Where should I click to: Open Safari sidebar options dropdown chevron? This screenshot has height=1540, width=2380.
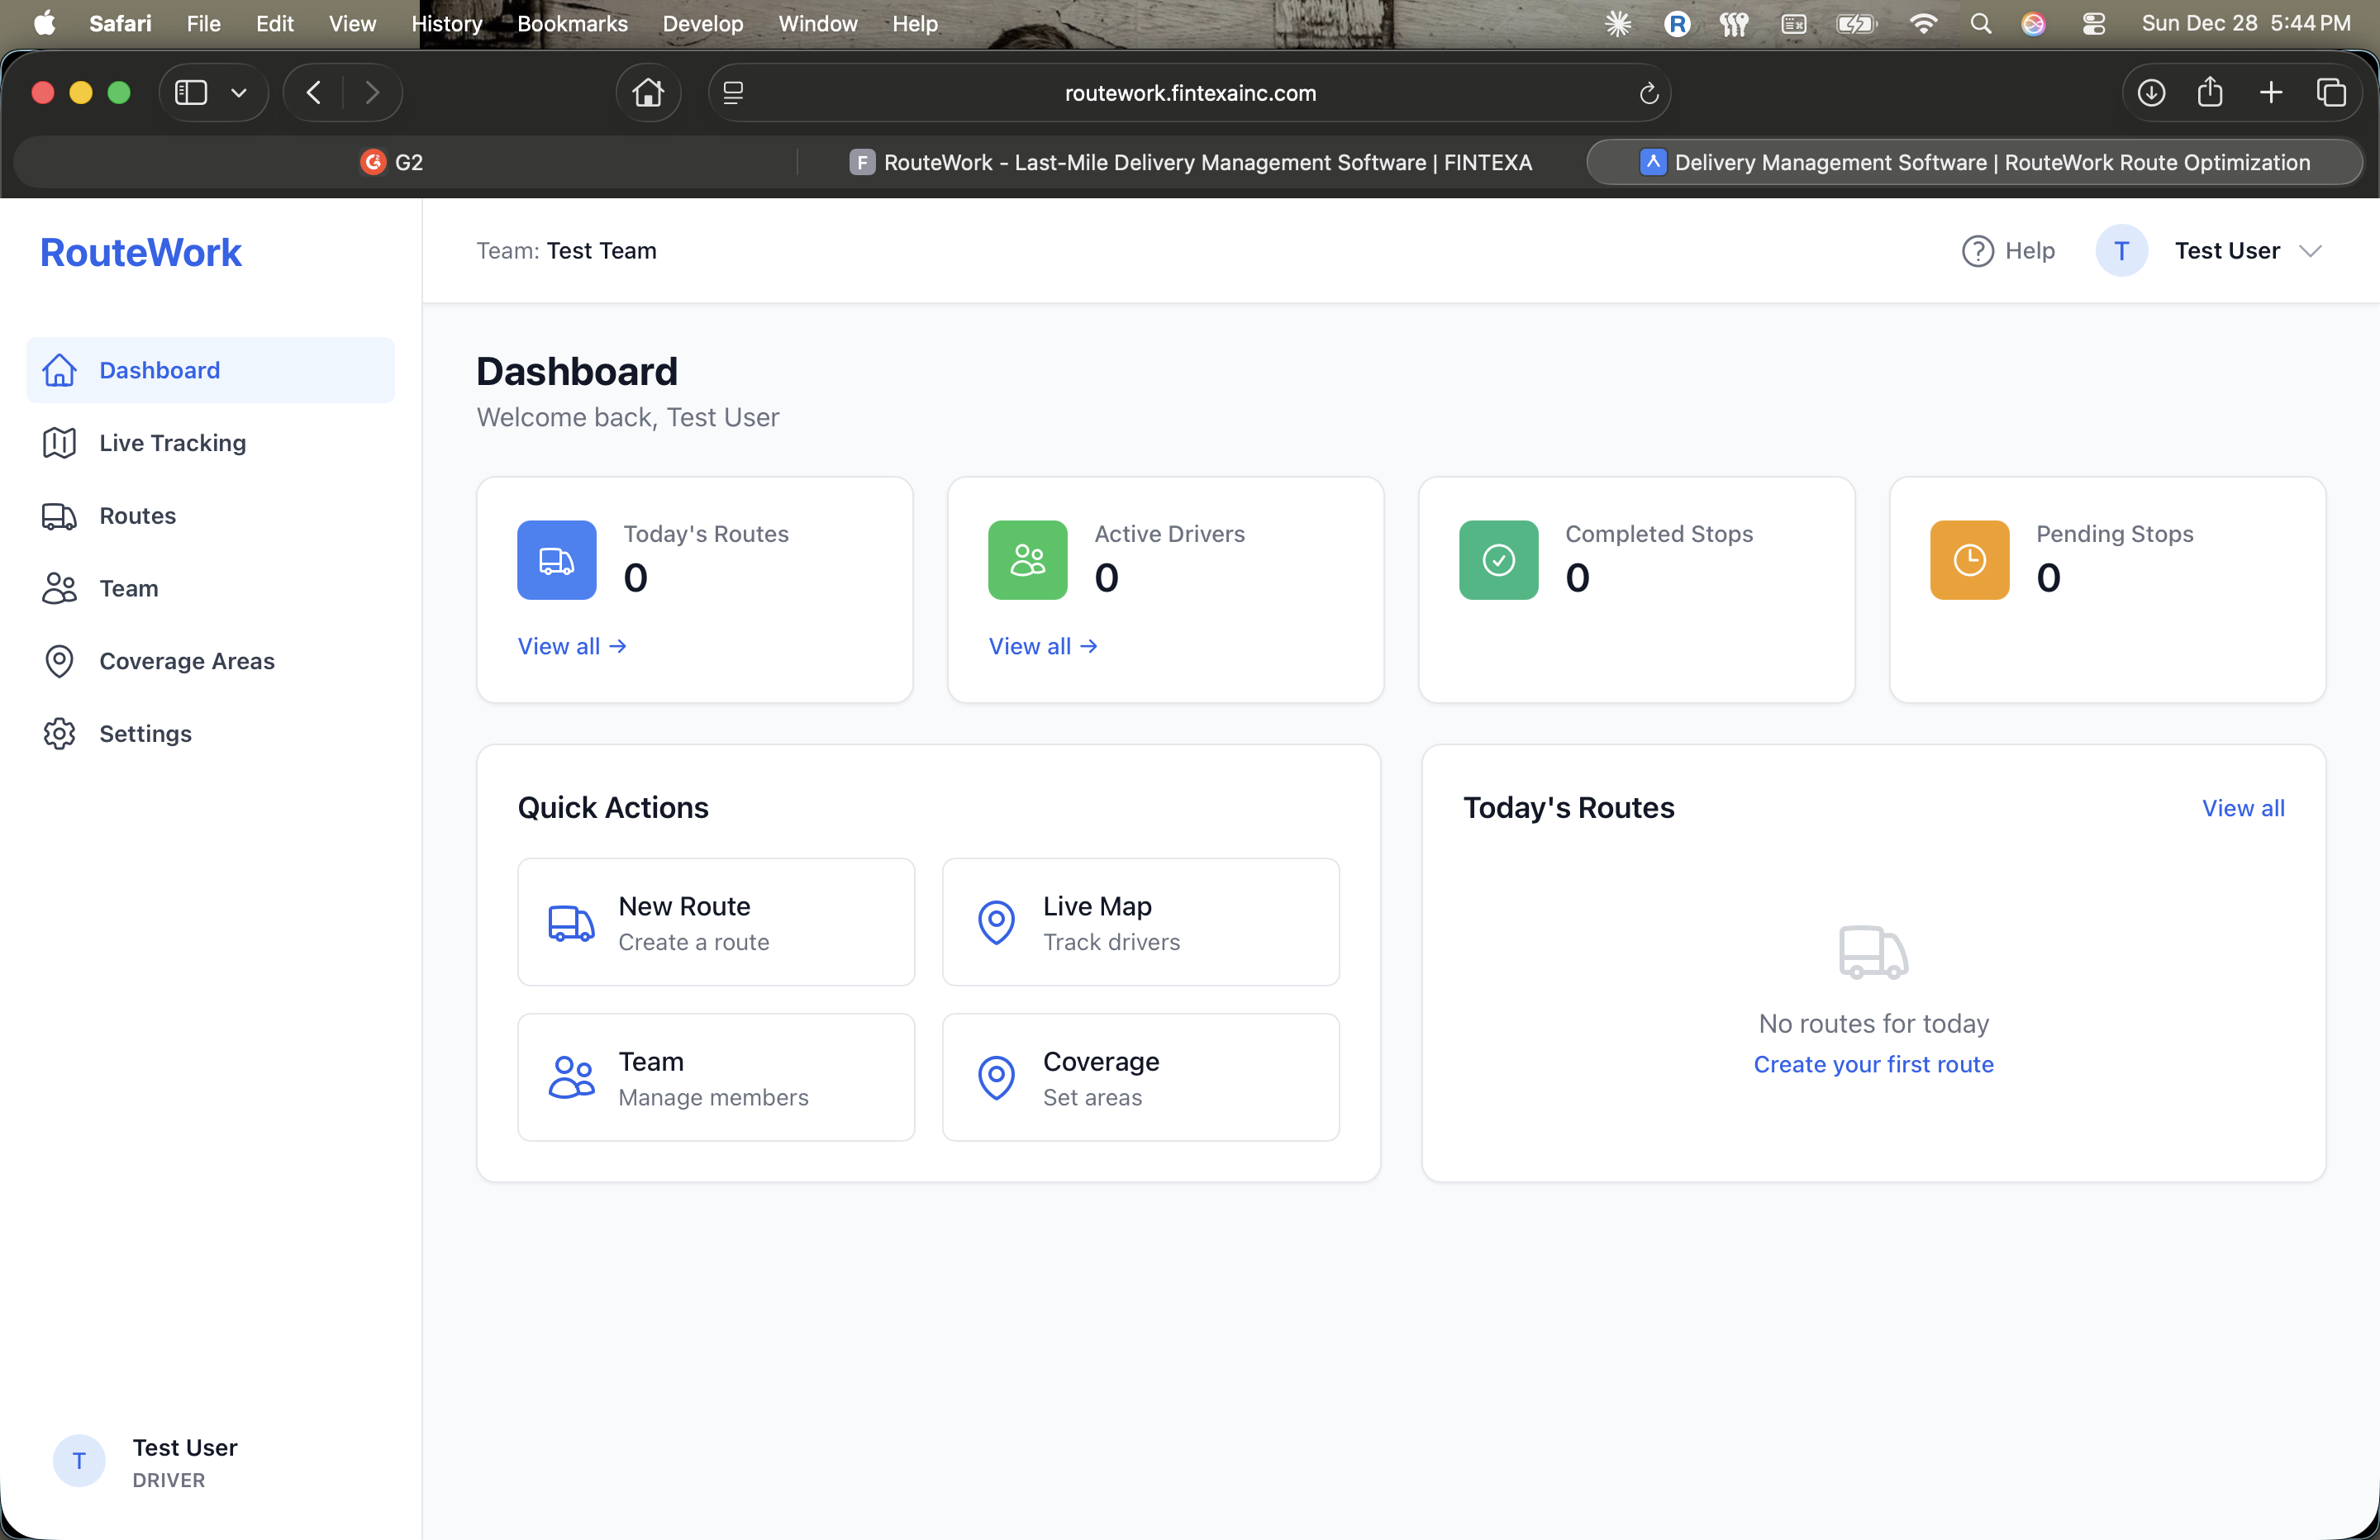[x=239, y=93]
